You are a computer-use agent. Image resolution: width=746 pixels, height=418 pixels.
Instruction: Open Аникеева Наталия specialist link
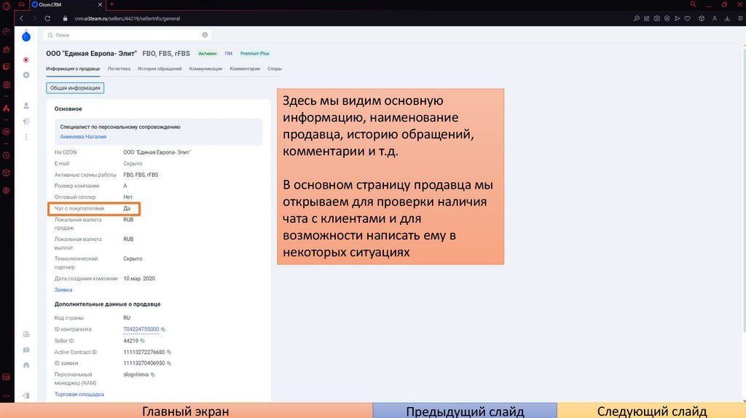click(x=83, y=136)
